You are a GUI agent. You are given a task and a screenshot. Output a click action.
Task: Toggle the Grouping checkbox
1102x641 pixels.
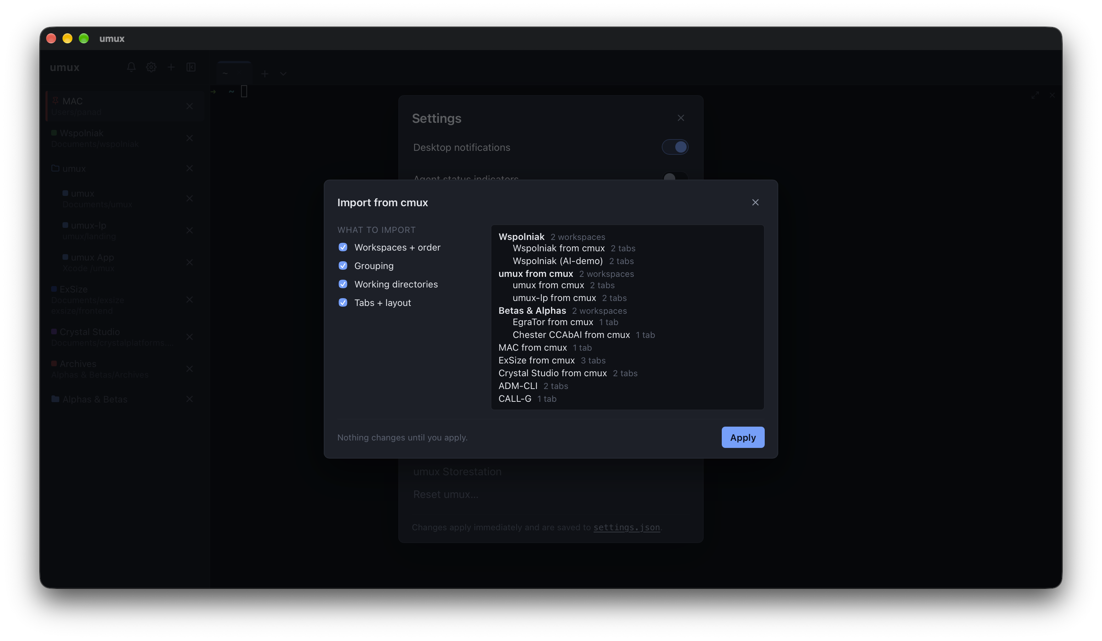343,266
